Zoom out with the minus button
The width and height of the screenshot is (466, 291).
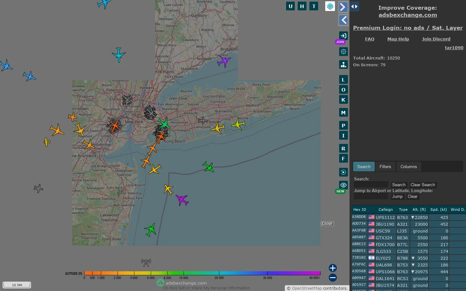click(333, 278)
